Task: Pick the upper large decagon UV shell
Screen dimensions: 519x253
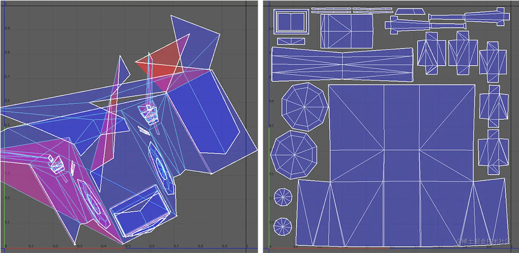Action: tap(305, 107)
